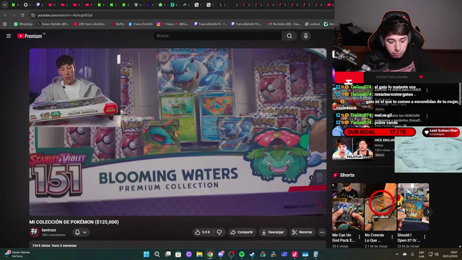Like the video showing 5.9 K likes
462x260 pixels.
202,232
